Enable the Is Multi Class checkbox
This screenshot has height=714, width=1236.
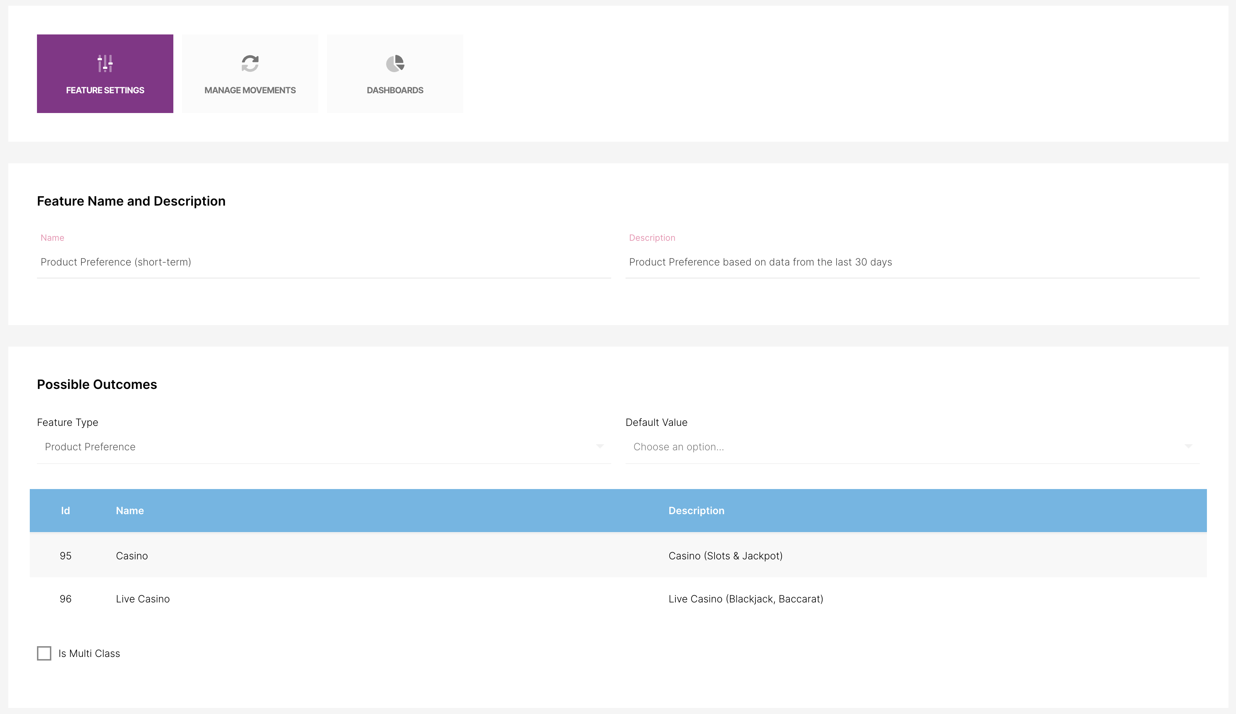(x=44, y=653)
